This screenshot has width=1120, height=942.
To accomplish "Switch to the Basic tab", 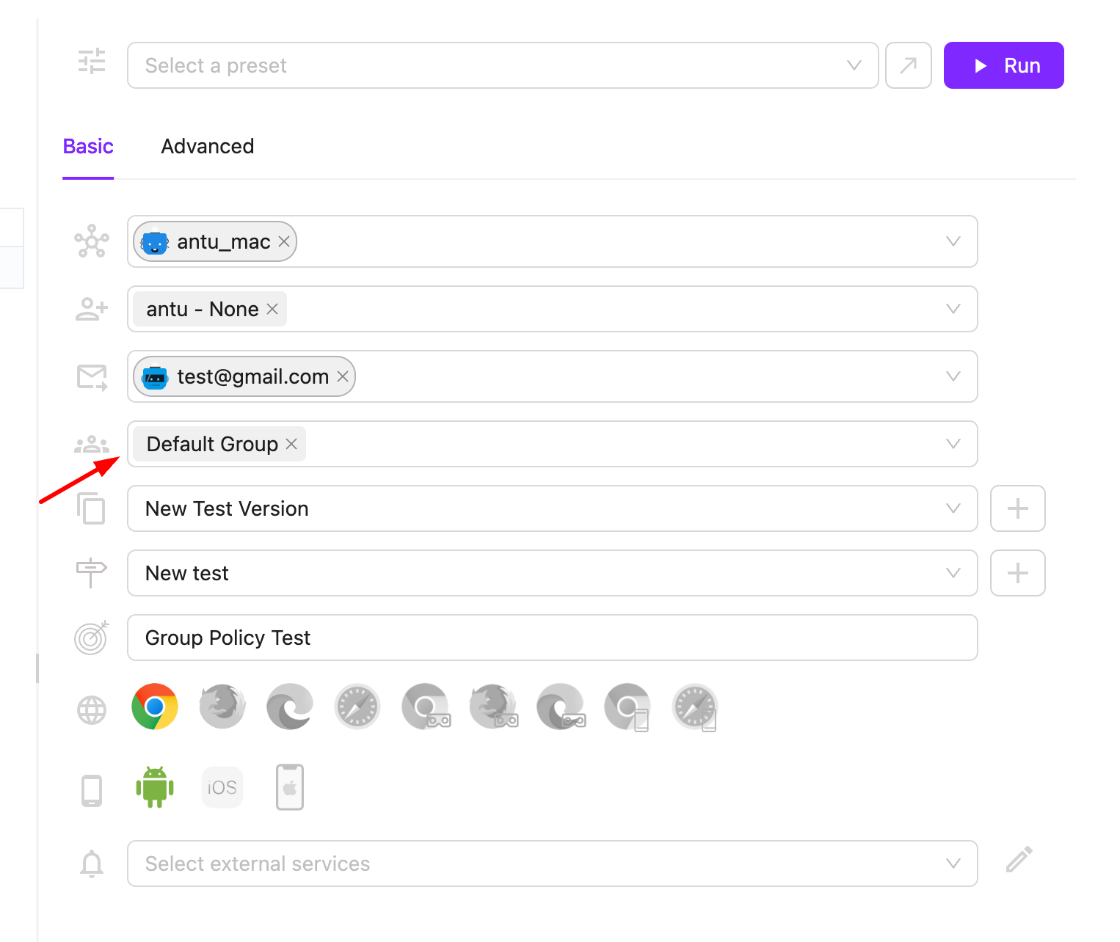I will pos(88,147).
